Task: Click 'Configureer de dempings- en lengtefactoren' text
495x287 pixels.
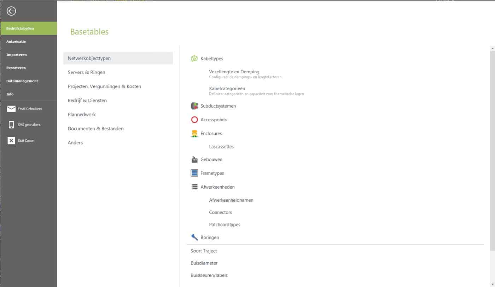Action: (x=245, y=77)
